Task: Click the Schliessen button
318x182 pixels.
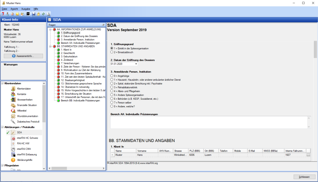Action: [304, 177]
